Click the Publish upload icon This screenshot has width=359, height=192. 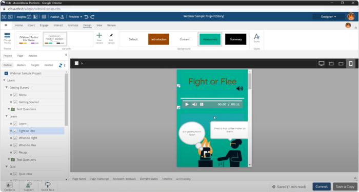tap(62, 17)
